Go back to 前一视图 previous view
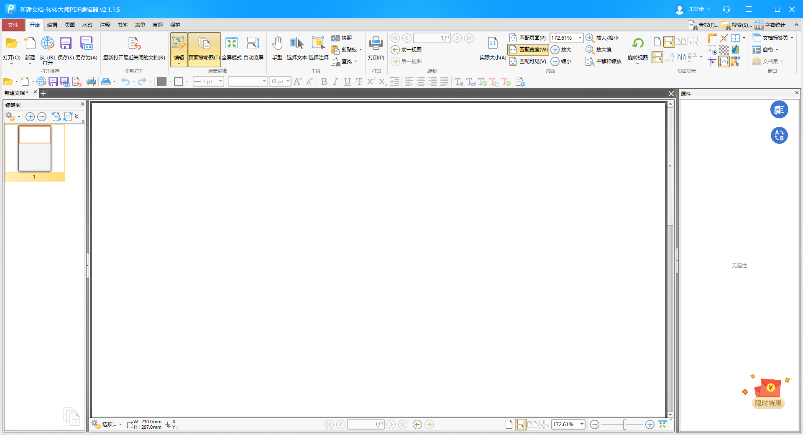This screenshot has height=435, width=803. point(407,50)
